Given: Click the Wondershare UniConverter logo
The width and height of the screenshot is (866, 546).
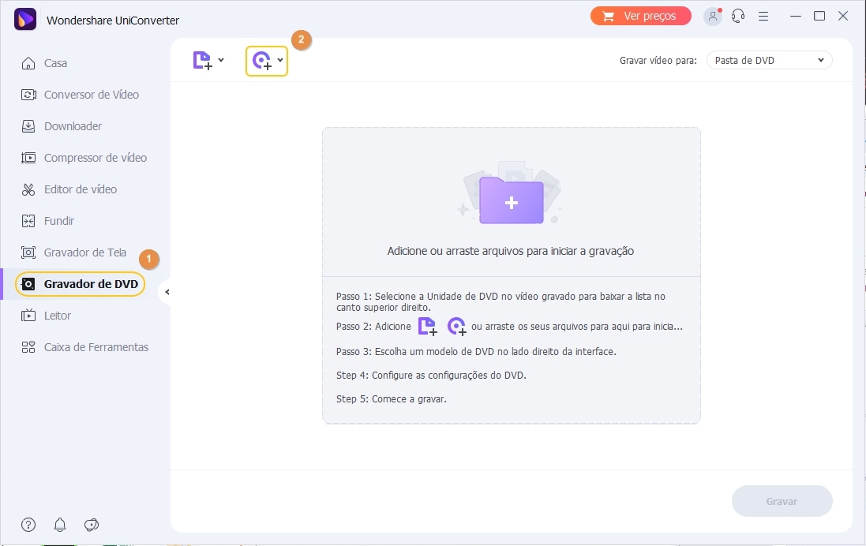Looking at the screenshot, I should pyautogui.click(x=24, y=19).
